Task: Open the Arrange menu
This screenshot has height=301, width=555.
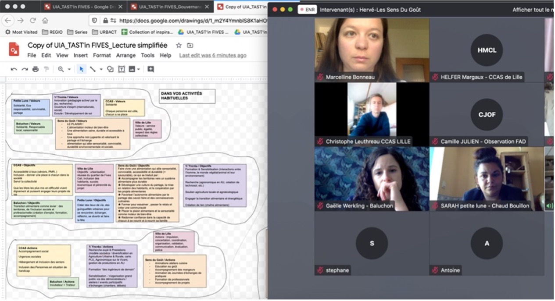Action: (125, 55)
